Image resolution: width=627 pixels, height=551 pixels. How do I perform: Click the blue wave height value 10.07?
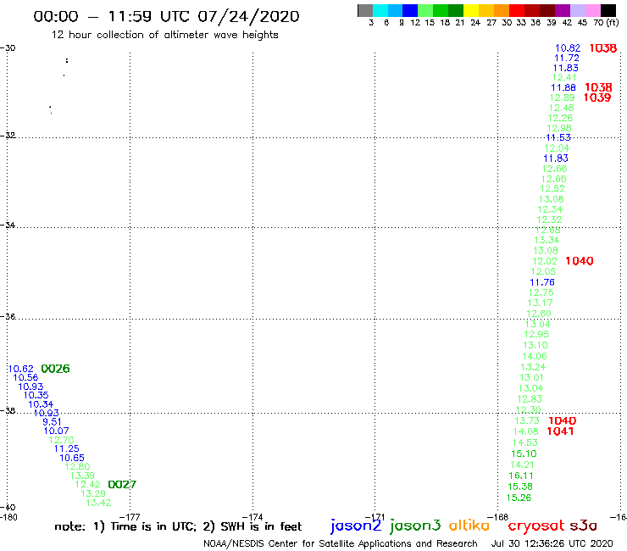56,431
